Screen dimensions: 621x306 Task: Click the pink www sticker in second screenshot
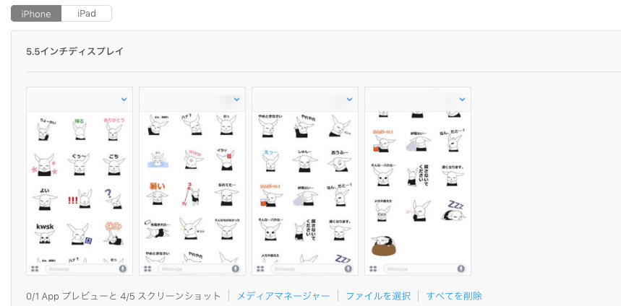[x=192, y=158]
